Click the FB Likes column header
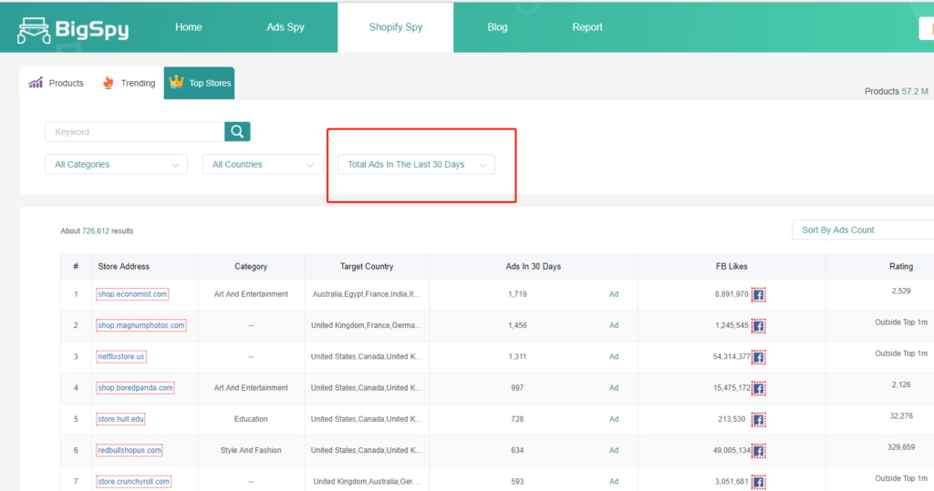934x491 pixels. [x=732, y=267]
